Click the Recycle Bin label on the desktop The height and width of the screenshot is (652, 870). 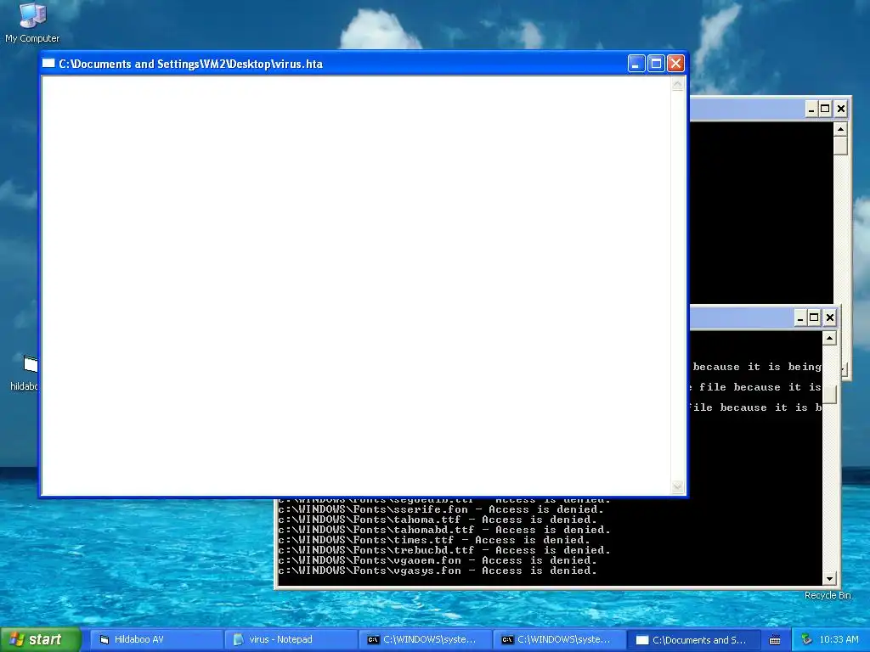coord(828,595)
